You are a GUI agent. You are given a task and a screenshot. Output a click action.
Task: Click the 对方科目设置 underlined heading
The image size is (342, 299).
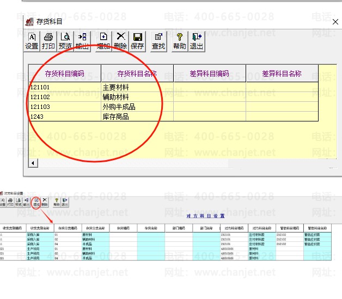[x=205, y=216]
